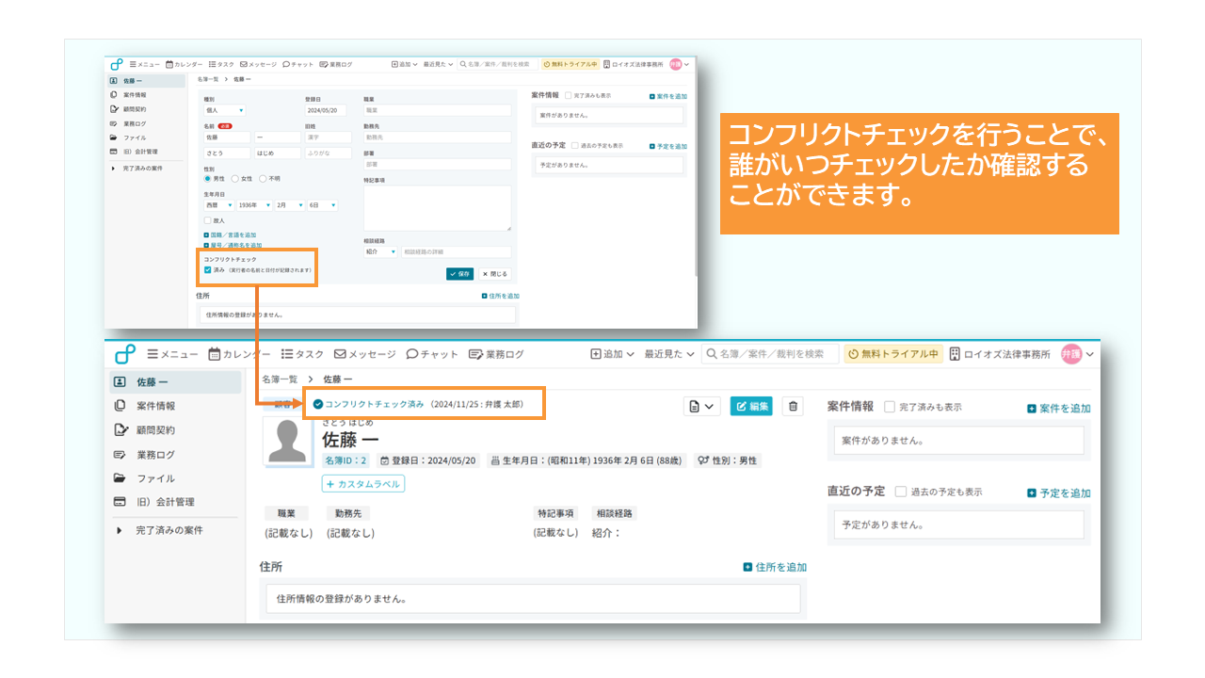The width and height of the screenshot is (1205, 678).
Task: Open the 相談経路 紹介 dropdown
Action: click(381, 252)
